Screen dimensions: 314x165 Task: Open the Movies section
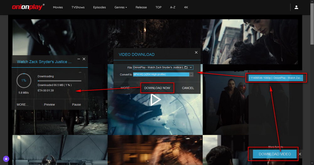pos(58,7)
